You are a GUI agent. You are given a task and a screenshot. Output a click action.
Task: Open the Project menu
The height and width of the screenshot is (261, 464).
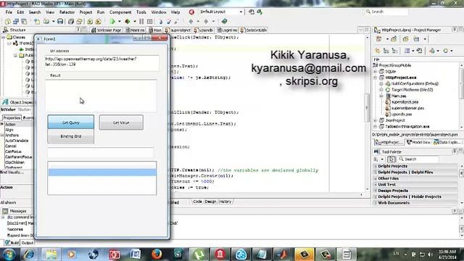(x=86, y=12)
